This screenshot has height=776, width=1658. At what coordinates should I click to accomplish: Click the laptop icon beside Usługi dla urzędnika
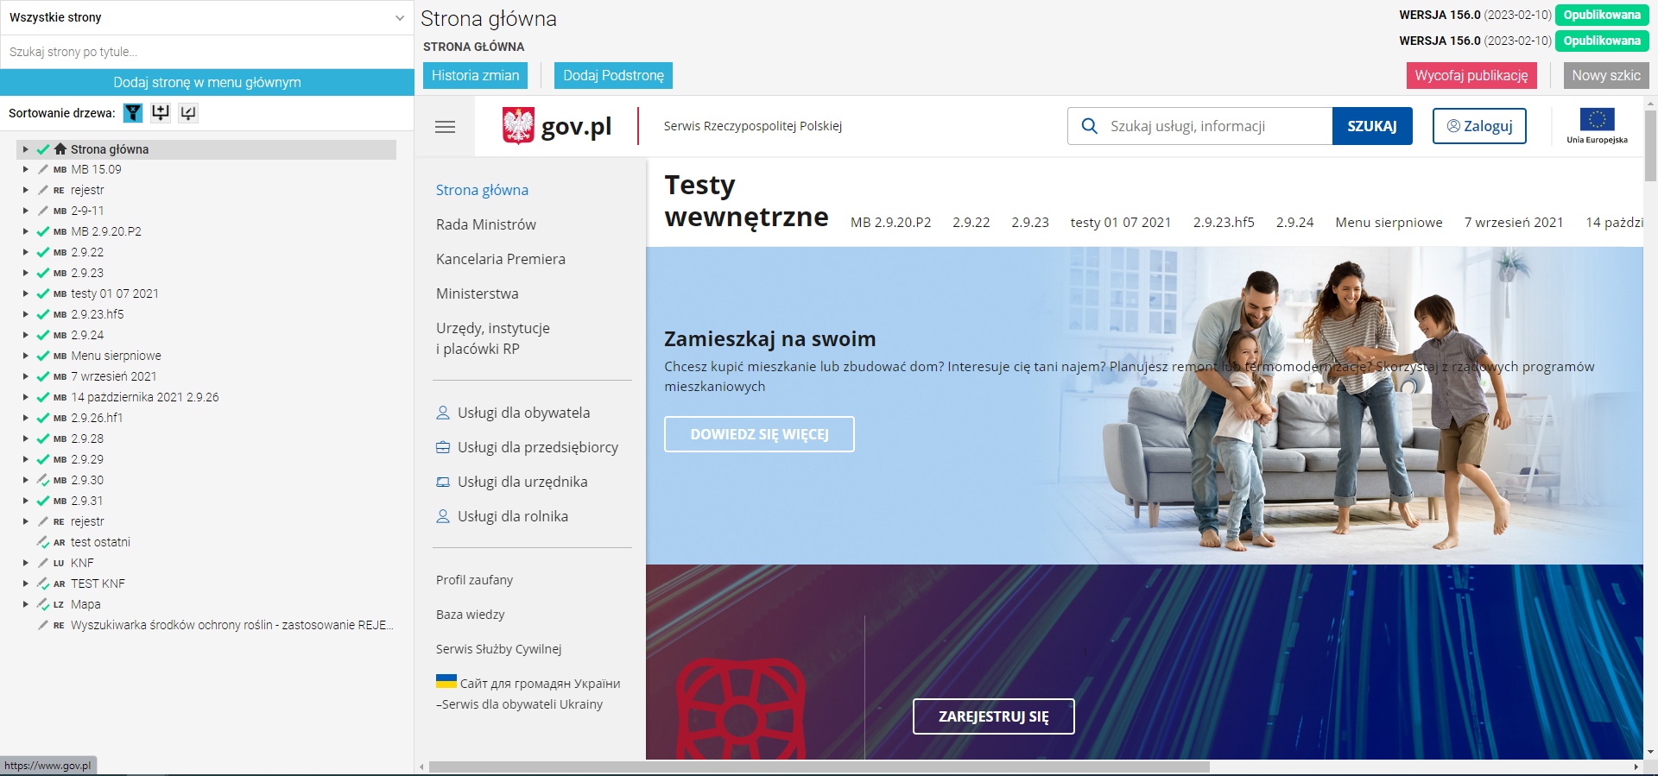(443, 482)
